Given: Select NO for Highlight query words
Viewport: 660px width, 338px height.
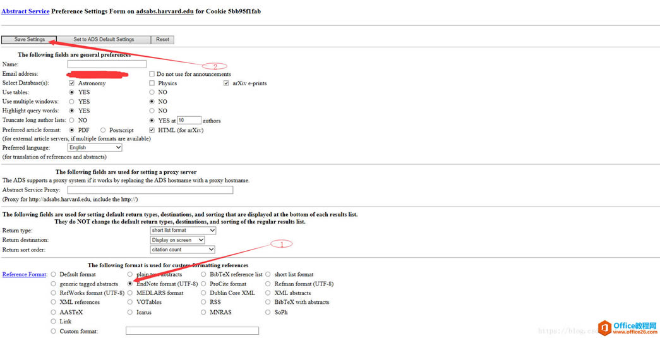Looking at the screenshot, I should tap(152, 111).
